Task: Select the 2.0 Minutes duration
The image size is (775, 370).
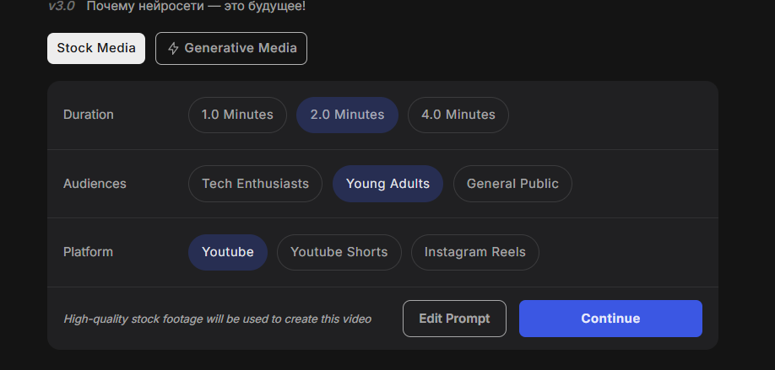Action: click(x=347, y=115)
